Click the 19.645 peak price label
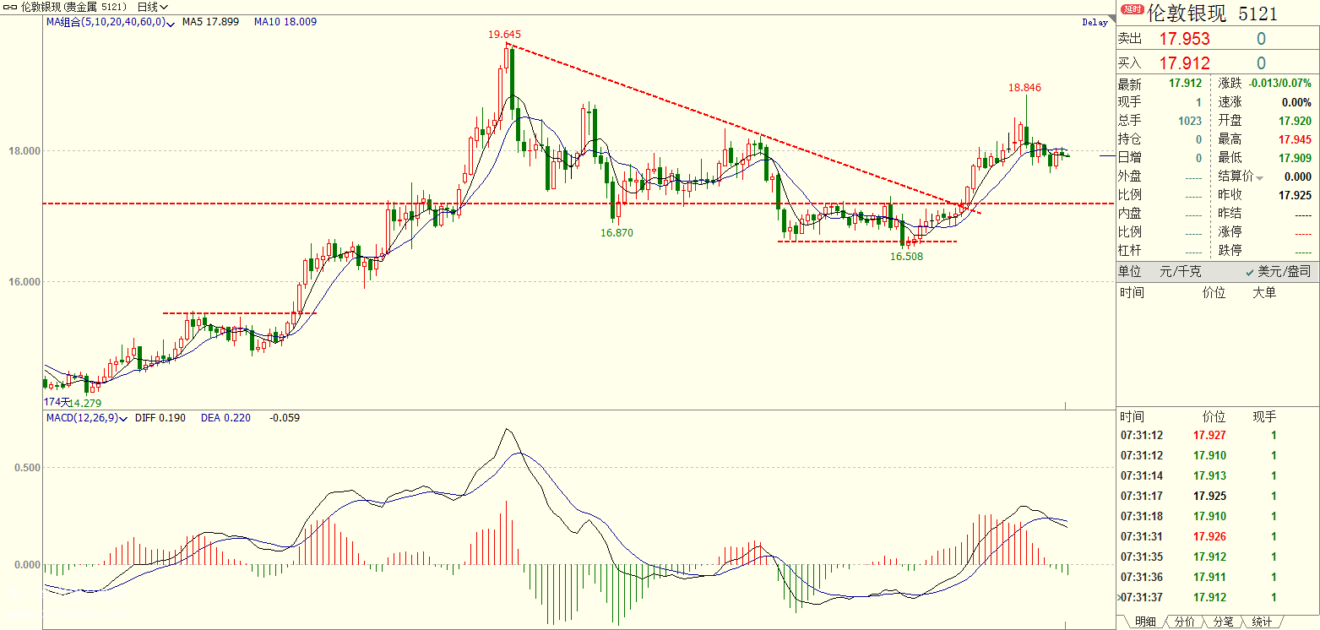This screenshot has width=1320, height=630. (x=504, y=35)
